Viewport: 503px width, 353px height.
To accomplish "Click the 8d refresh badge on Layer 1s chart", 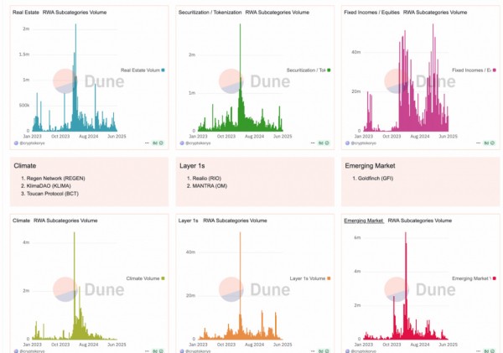I will tap(320, 350).
